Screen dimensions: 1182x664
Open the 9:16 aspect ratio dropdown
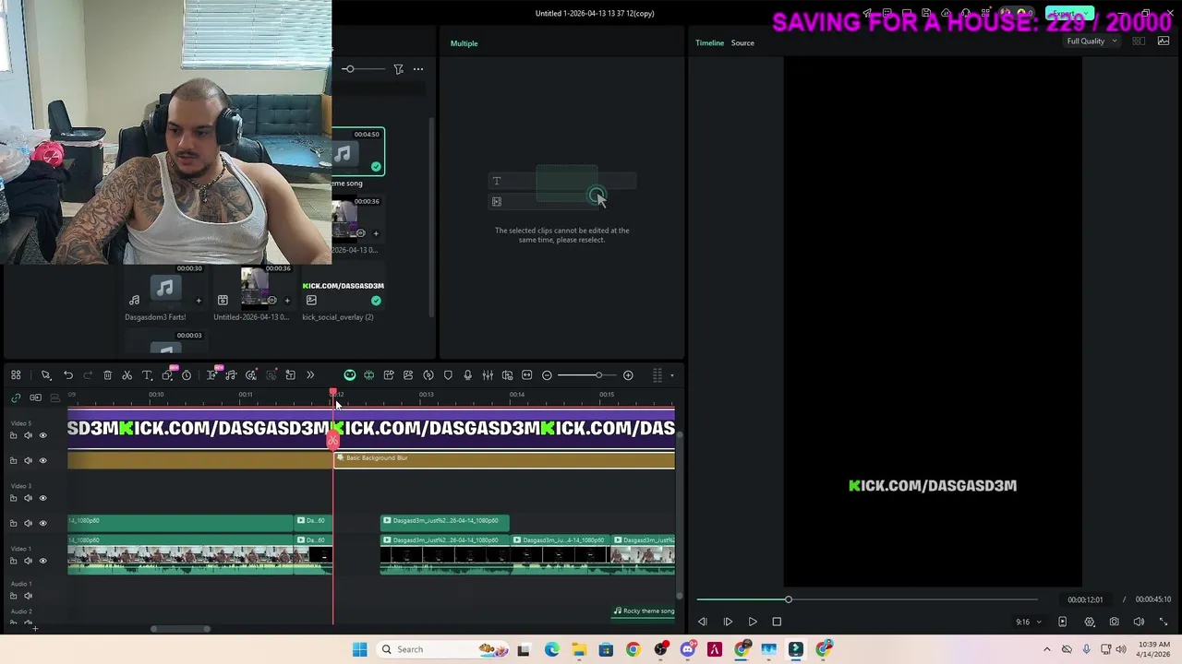click(1028, 622)
